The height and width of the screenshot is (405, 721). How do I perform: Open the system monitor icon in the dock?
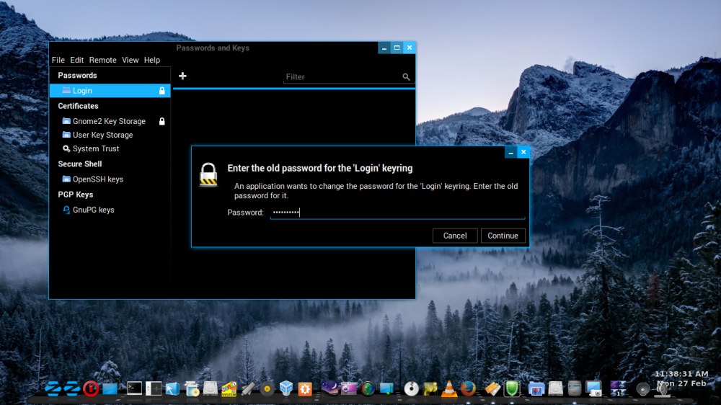154,388
